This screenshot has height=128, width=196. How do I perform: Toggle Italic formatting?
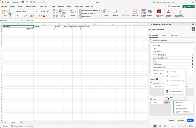(x=21, y=16)
